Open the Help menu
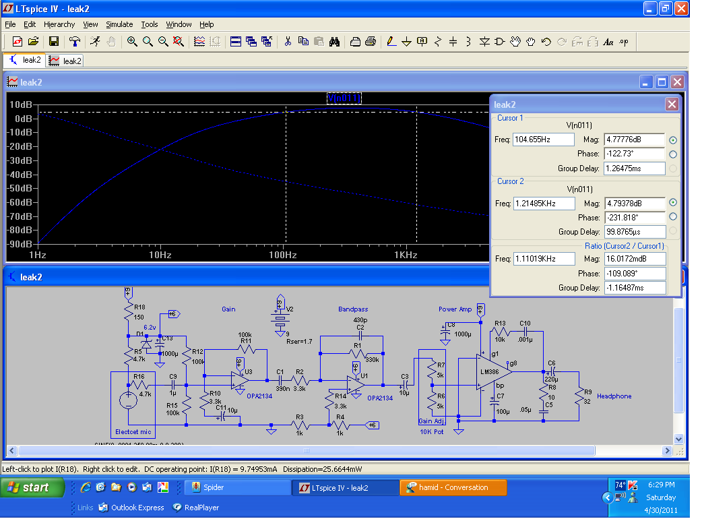 pos(206,24)
